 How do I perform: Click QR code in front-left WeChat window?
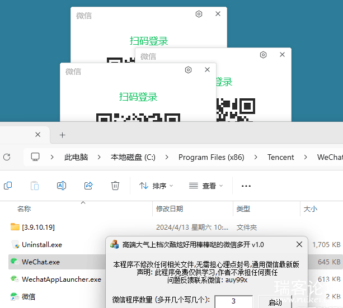coord(138,117)
